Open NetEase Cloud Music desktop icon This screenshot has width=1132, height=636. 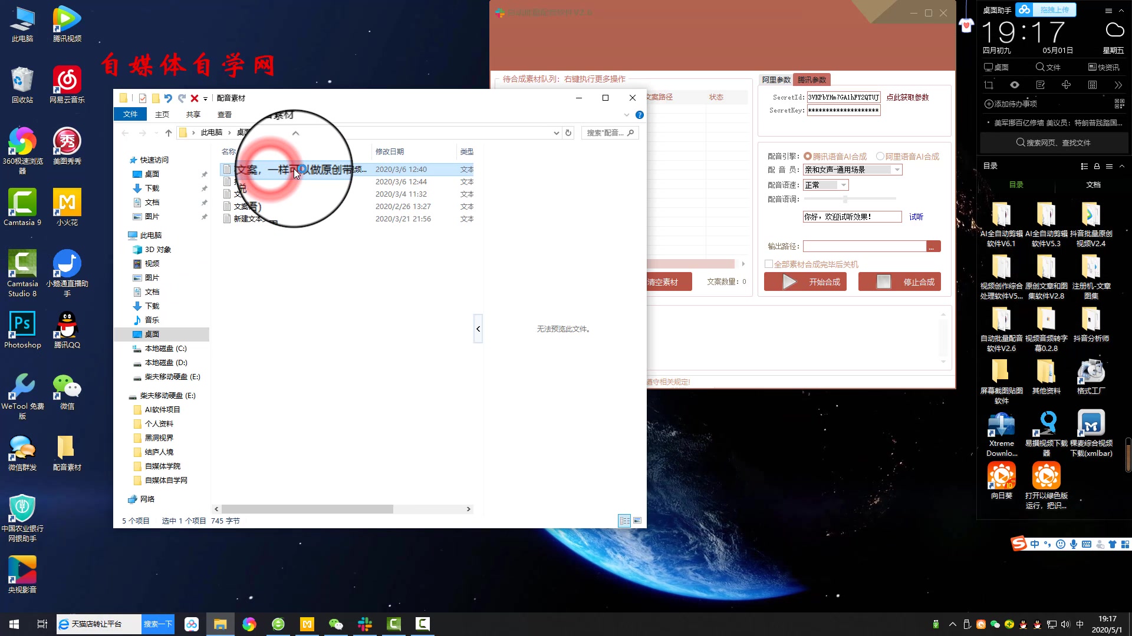(x=67, y=85)
